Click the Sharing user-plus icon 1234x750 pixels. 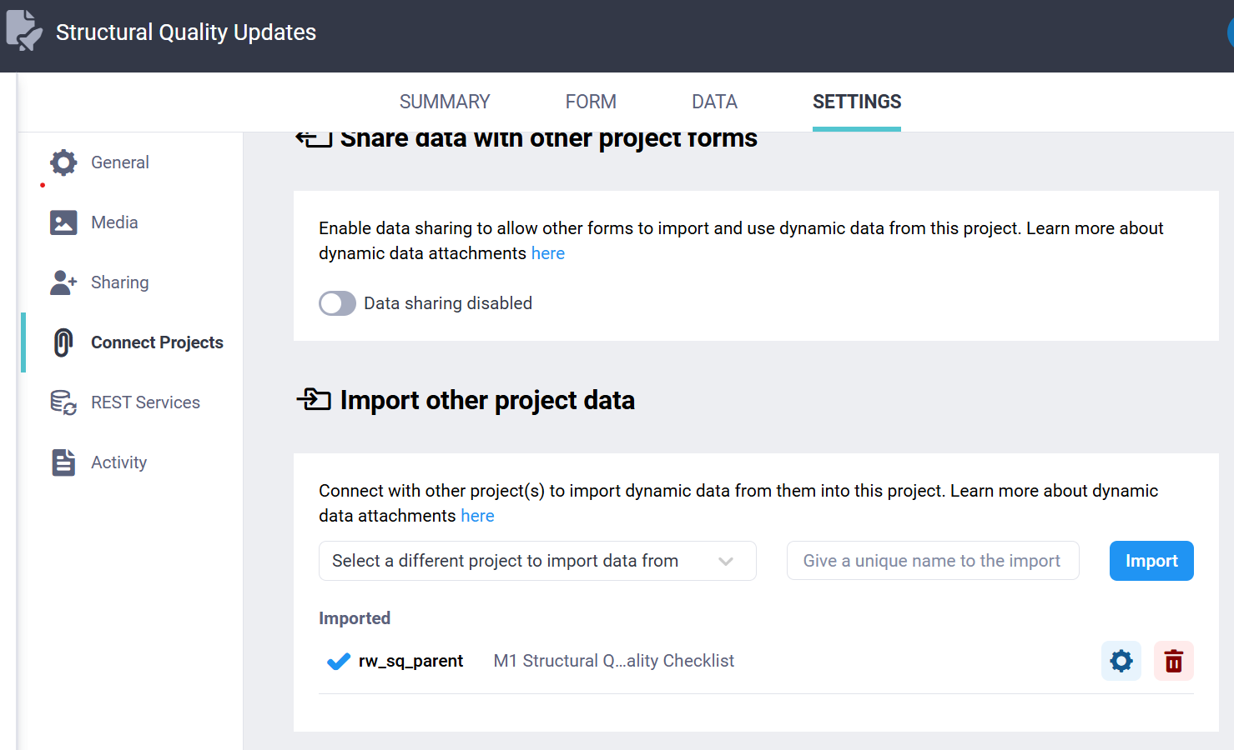pos(63,282)
